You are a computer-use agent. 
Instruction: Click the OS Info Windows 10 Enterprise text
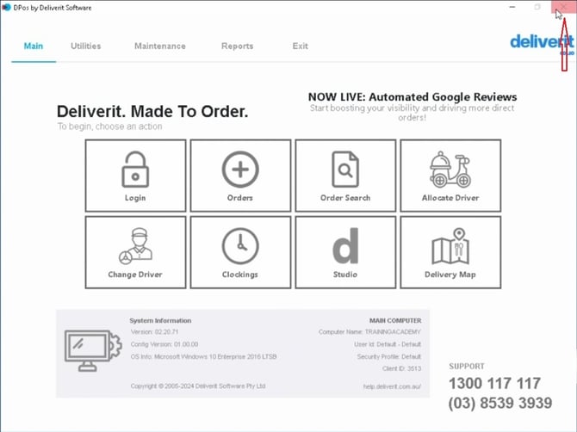203,356
